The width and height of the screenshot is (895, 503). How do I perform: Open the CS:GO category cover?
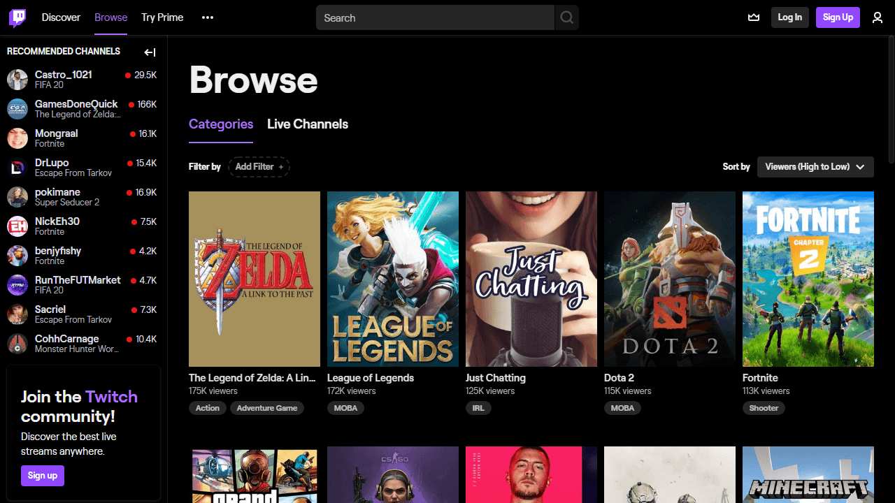coord(393,475)
